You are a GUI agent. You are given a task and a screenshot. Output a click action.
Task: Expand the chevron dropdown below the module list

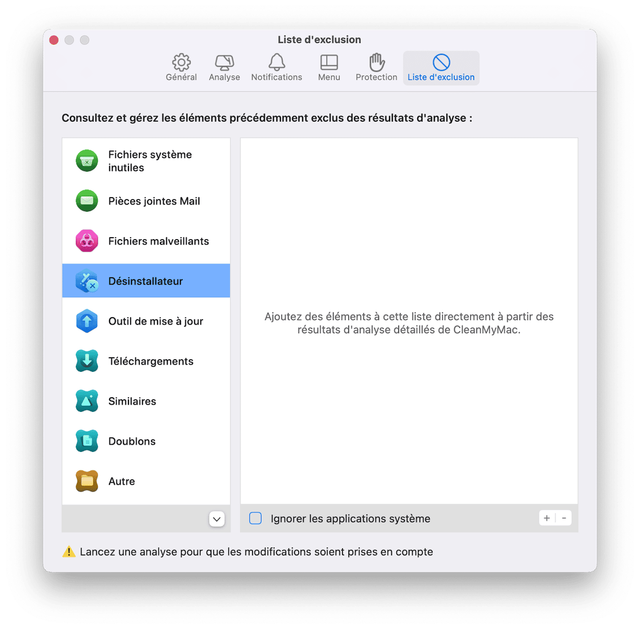(216, 519)
